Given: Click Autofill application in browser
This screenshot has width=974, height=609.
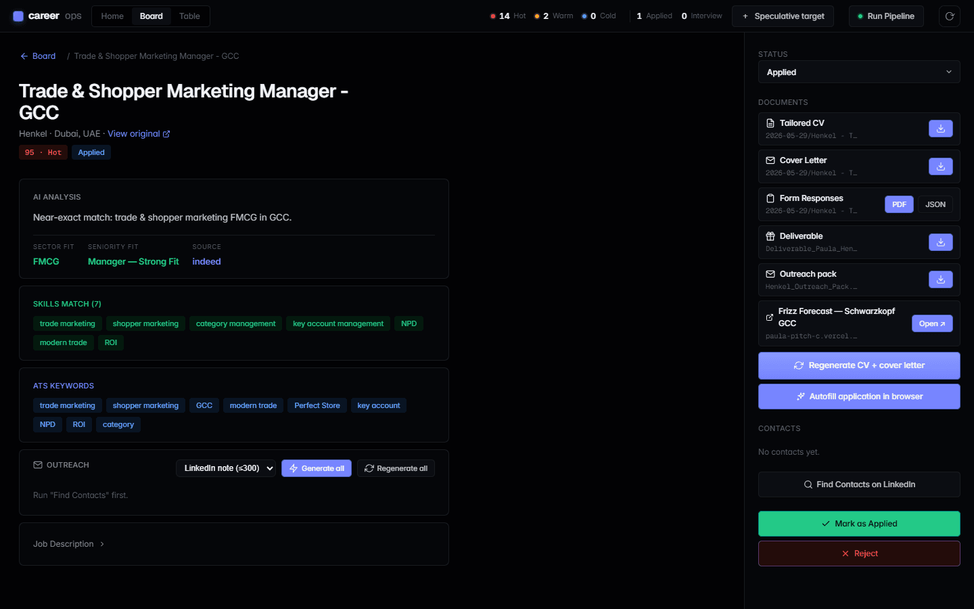Looking at the screenshot, I should pyautogui.click(x=859, y=397).
